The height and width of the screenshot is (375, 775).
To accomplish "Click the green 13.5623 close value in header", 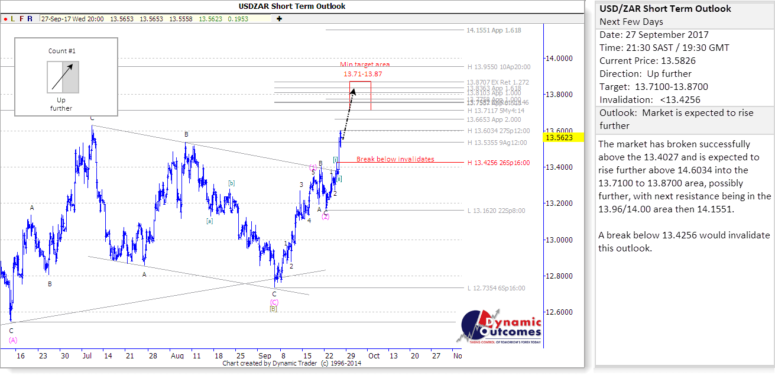I will [x=210, y=19].
